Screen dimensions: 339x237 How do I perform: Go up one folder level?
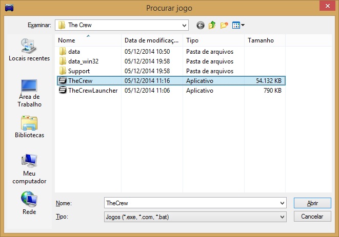(x=212, y=25)
